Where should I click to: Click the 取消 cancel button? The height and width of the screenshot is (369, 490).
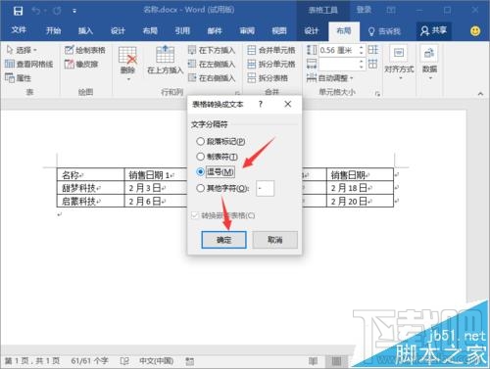(275, 240)
